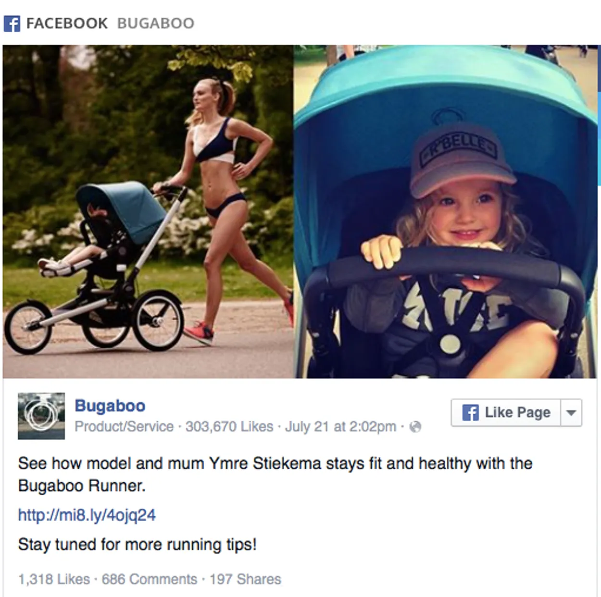Click the globe public audience icon
Image resolution: width=601 pixels, height=597 pixels.
click(x=415, y=426)
